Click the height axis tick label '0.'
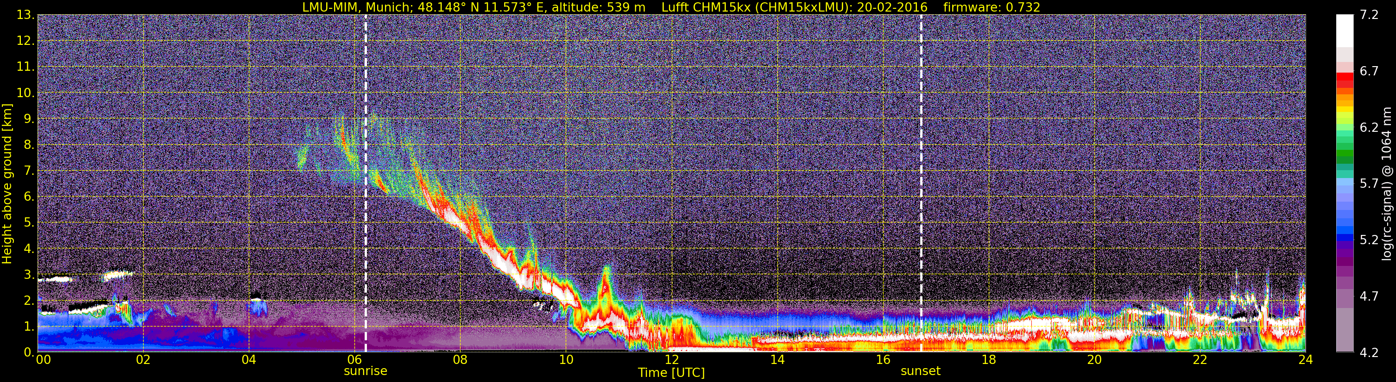This screenshot has width=1396, height=382. pyautogui.click(x=29, y=353)
